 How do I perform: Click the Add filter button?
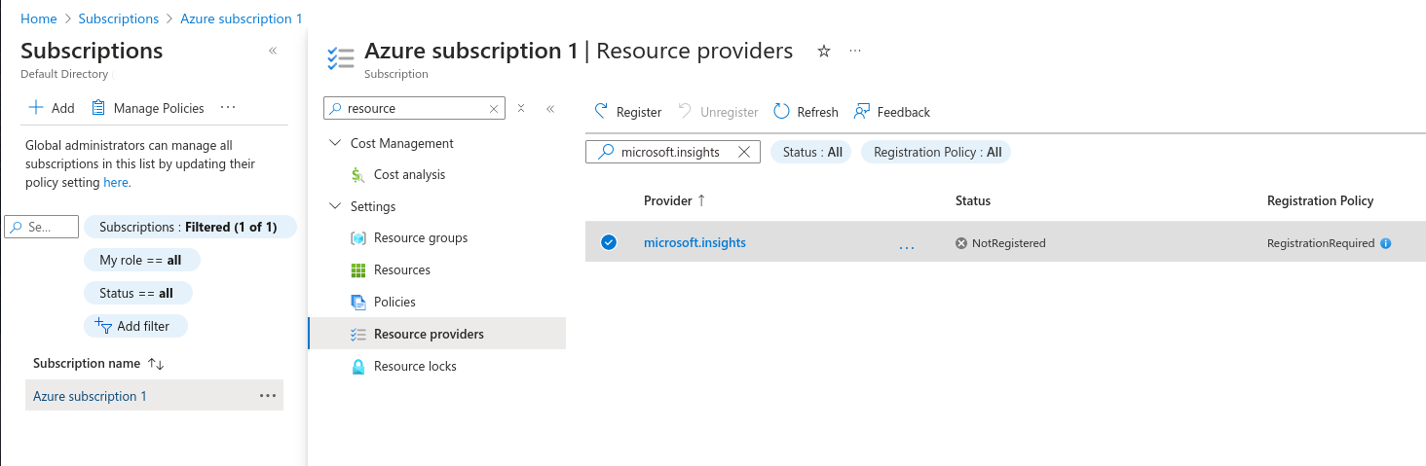pos(135,326)
